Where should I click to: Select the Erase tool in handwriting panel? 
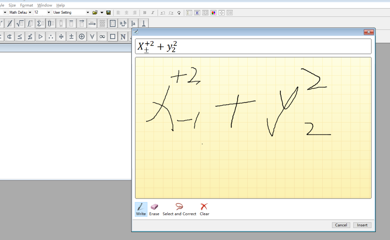[x=154, y=209]
